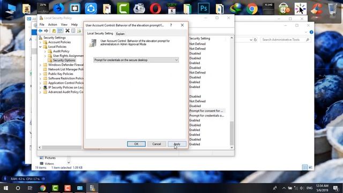The image size is (343, 193).
Task: Open the Camtasia green C dock icon
Action: (x=123, y=9)
